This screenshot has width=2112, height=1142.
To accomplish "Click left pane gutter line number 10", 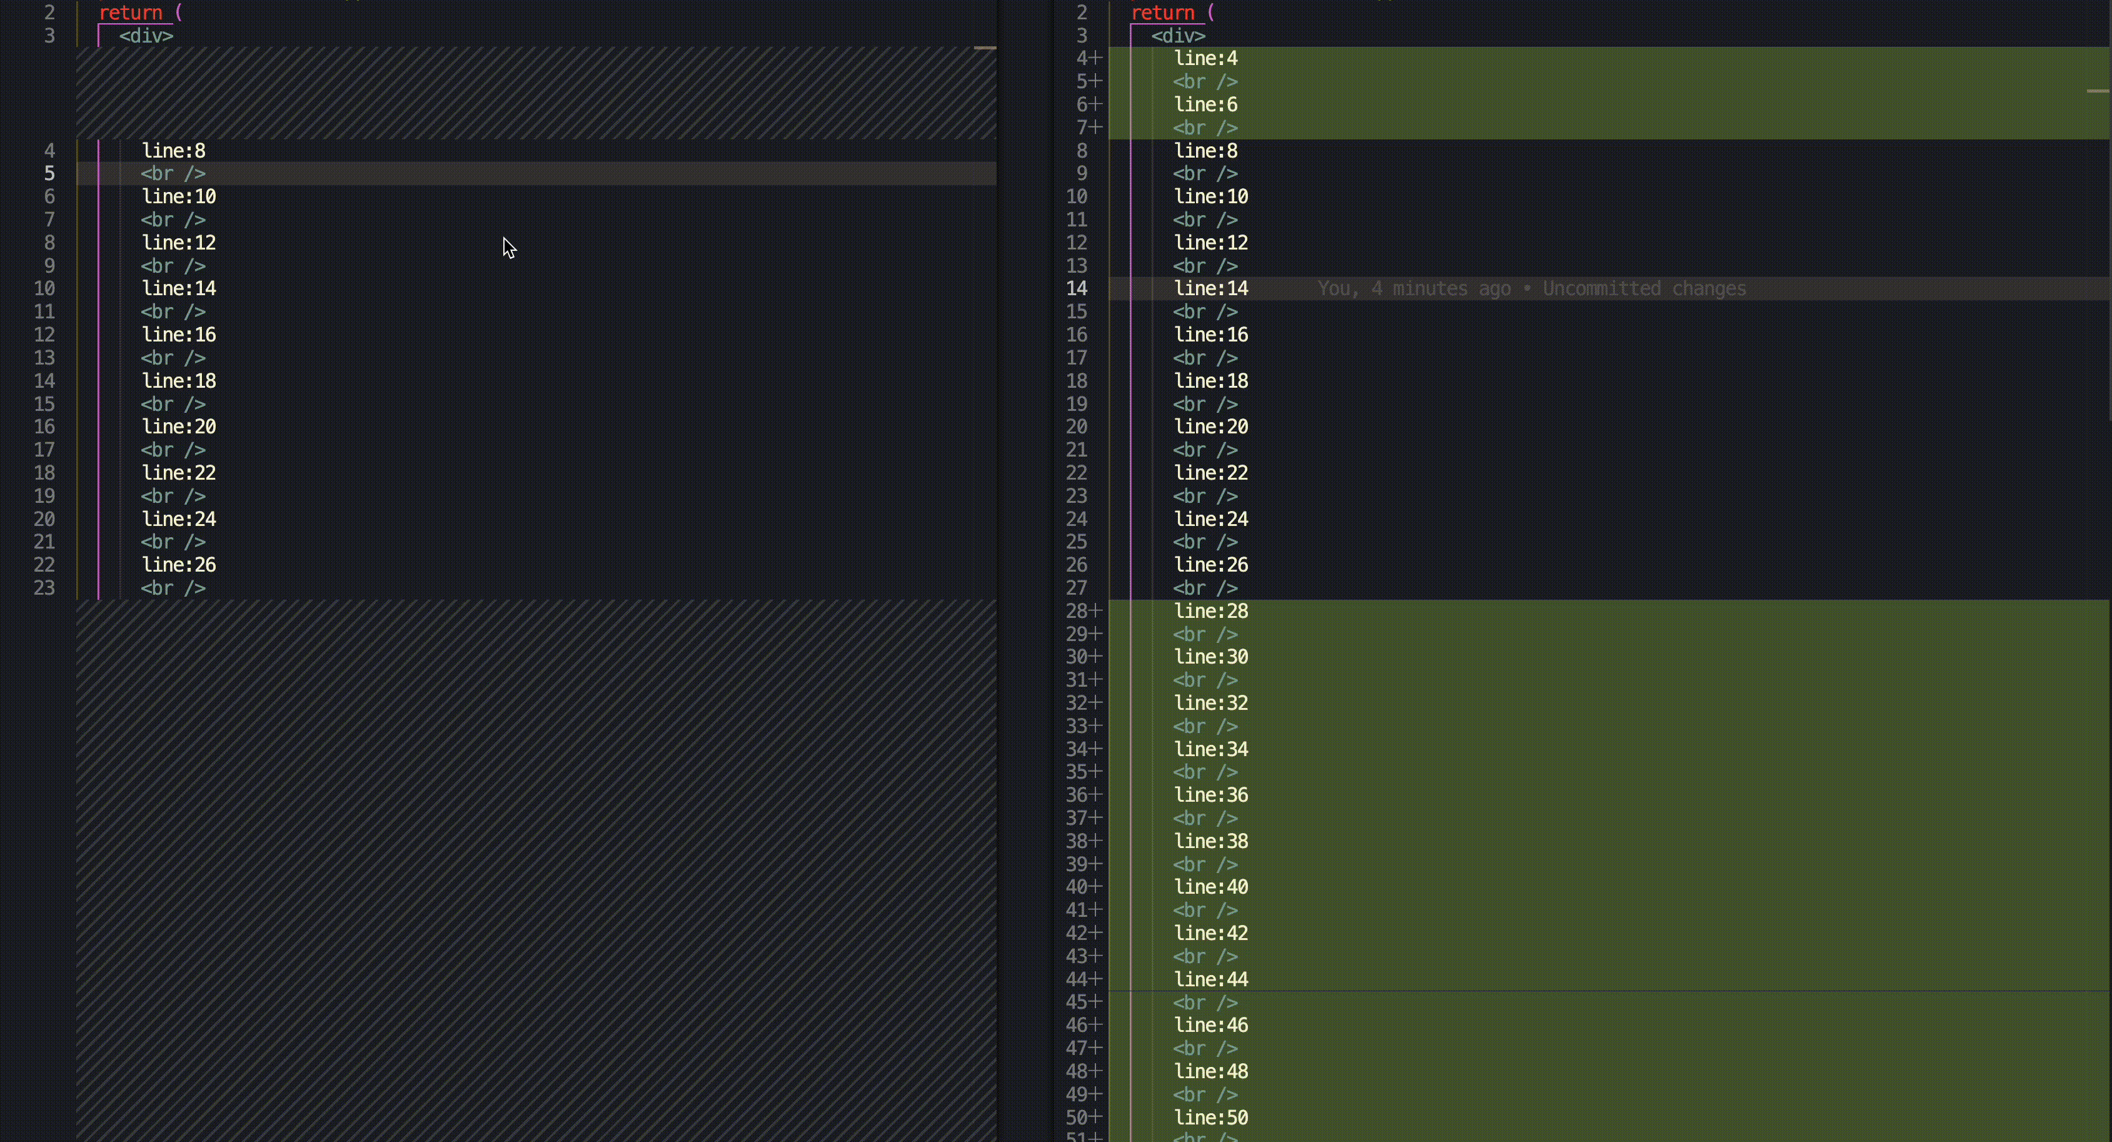I will (44, 289).
